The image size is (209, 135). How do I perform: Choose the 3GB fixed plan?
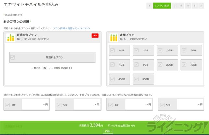pyautogui.click(x=191, y=50)
